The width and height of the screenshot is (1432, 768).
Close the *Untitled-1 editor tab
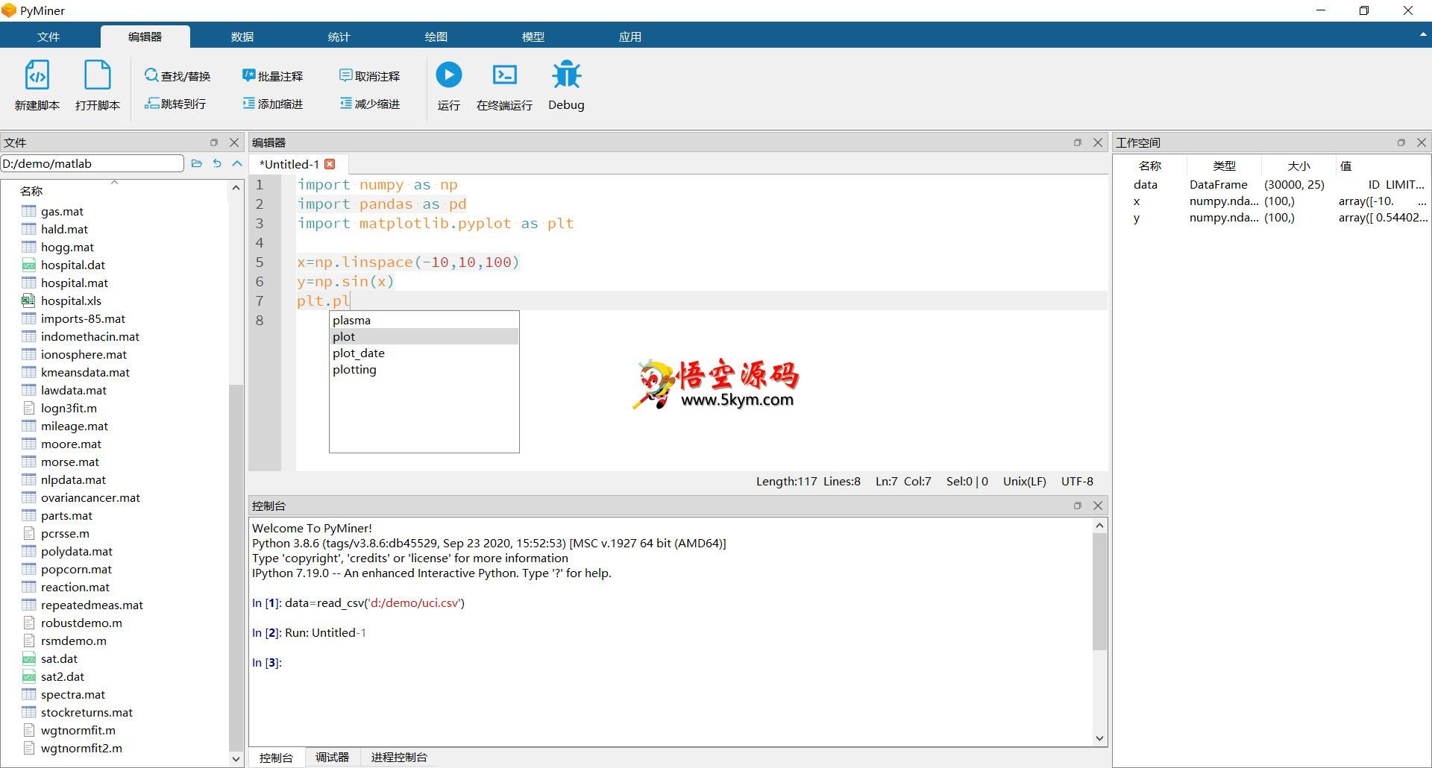(330, 164)
